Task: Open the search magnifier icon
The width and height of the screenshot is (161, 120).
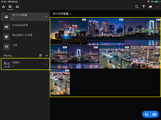Action: [x=137, y=7]
